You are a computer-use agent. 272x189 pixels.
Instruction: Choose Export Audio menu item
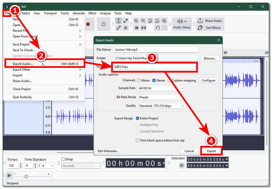point(45,64)
